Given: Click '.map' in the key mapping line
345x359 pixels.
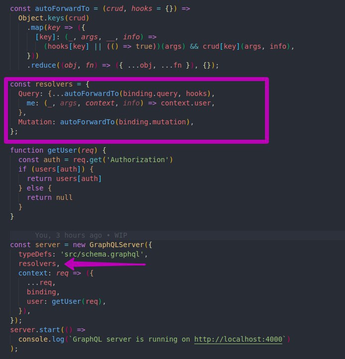Looking at the screenshot, I should pos(35,27).
